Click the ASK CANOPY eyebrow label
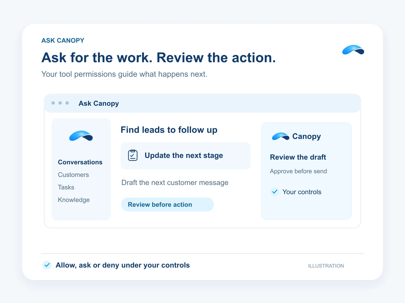 pos(63,40)
